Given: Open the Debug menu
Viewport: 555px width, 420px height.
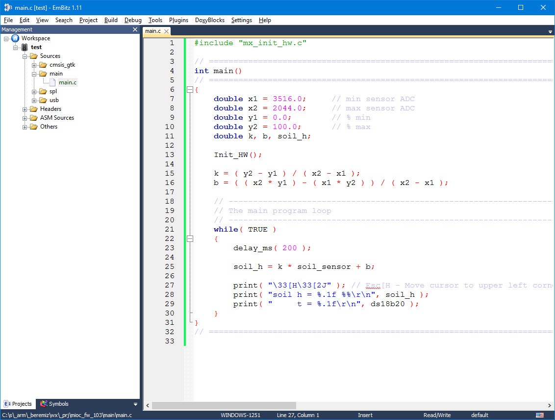Looking at the screenshot, I should coord(133,20).
